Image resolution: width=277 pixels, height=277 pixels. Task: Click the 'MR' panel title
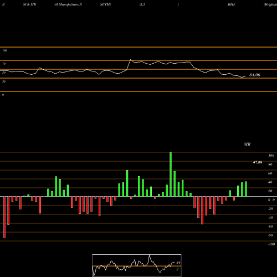tap(247, 144)
